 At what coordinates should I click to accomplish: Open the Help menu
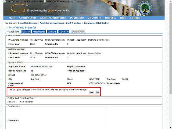[123, 18]
